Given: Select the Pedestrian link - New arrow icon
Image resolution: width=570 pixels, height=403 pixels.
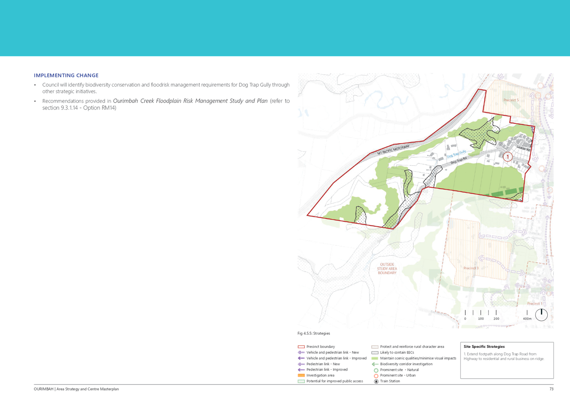Looking at the screenshot, I should [301, 364].
